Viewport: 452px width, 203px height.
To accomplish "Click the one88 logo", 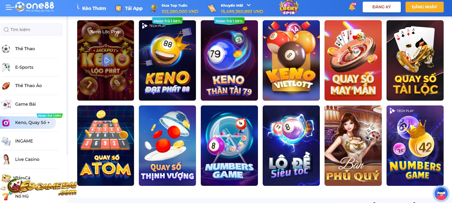I will pyautogui.click(x=35, y=7).
